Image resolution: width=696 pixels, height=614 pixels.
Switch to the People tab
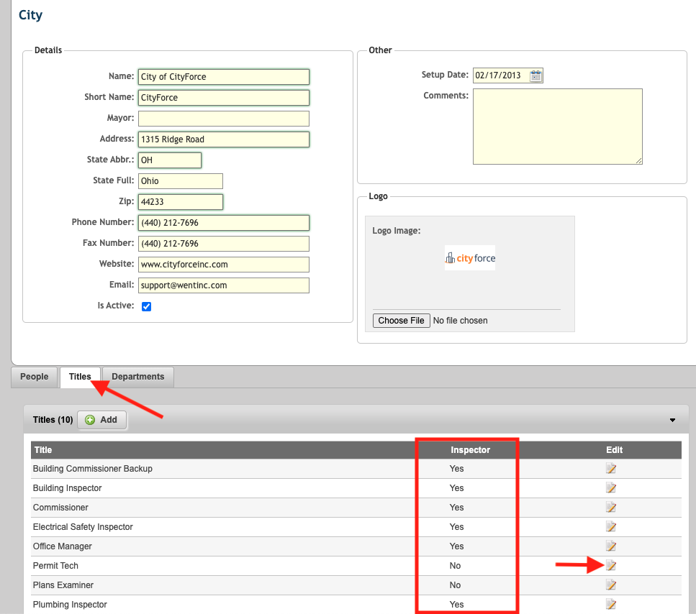(34, 377)
